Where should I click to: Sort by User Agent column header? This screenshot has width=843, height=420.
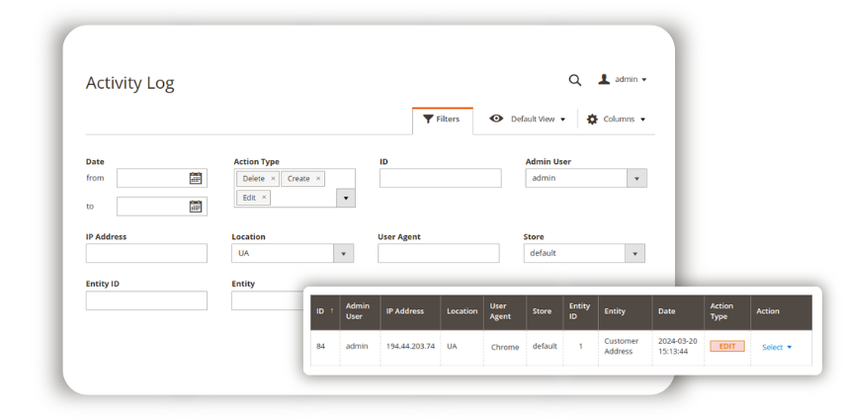pyautogui.click(x=505, y=311)
